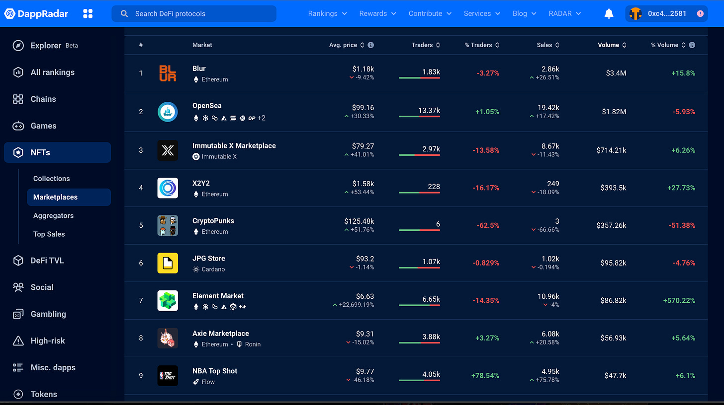Select Marketplaces in the sidebar

[69, 197]
